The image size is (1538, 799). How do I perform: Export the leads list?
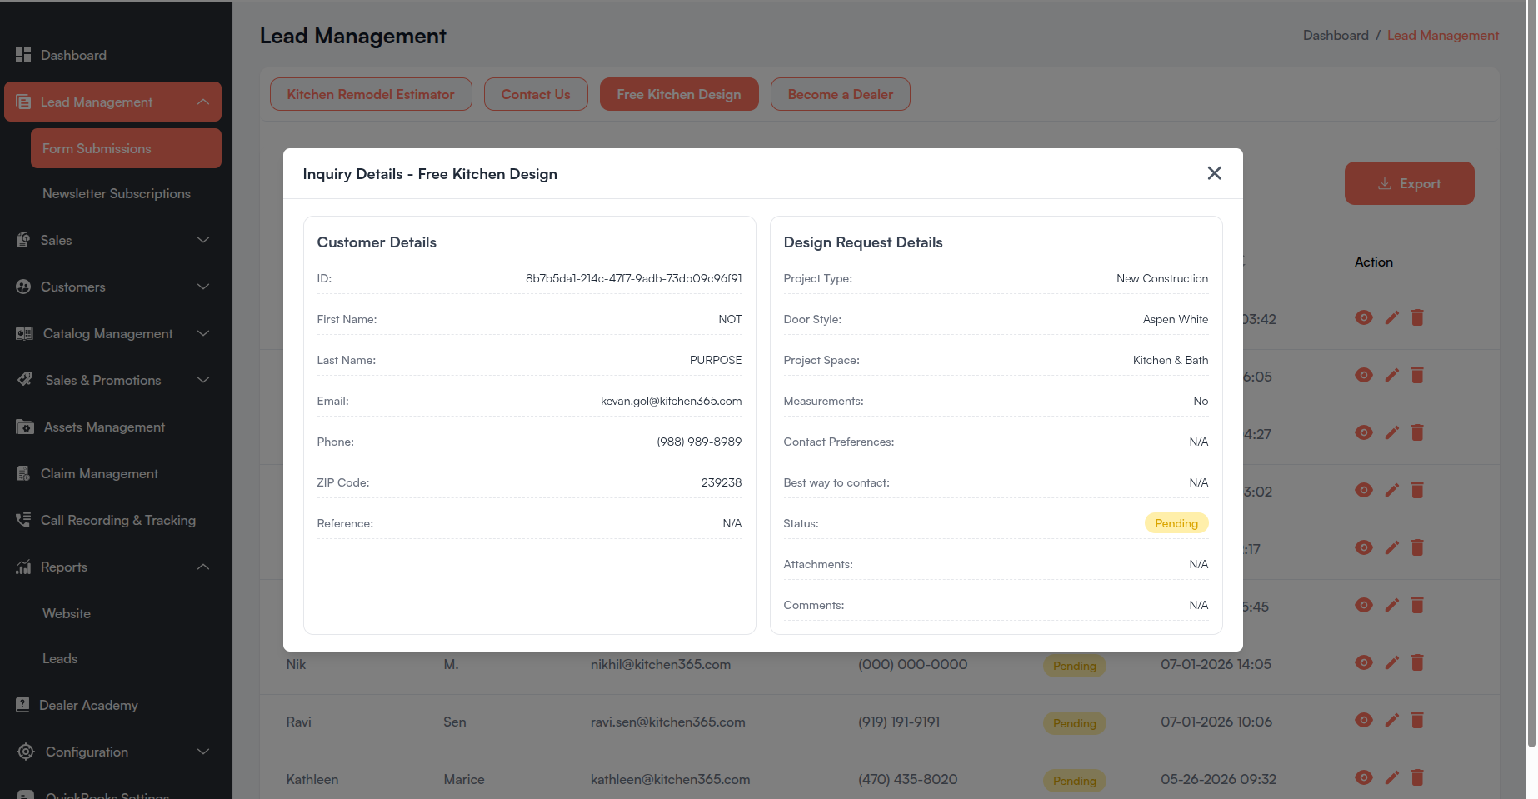(x=1409, y=183)
